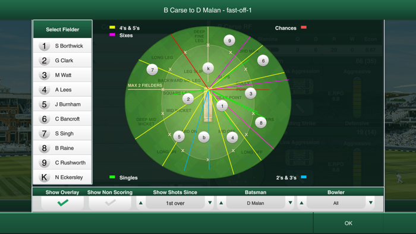Click the LONG OFF field position label

[x=251, y=152]
